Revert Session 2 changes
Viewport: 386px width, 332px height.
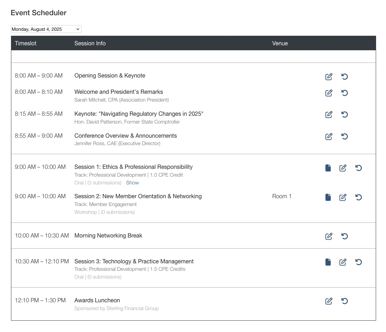358,197
